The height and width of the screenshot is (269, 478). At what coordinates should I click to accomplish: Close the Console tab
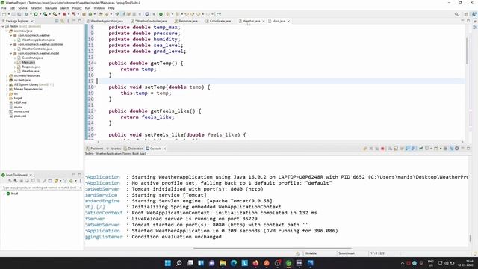164,149
